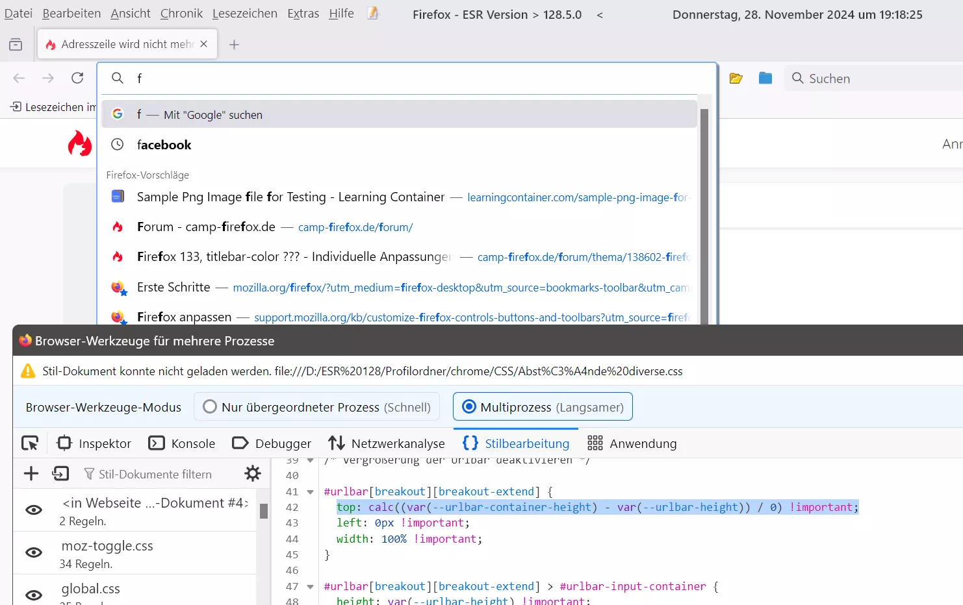The image size is (963, 605).
Task: Select Nur übergeordneter Prozess radio option
Action: pyautogui.click(x=210, y=407)
